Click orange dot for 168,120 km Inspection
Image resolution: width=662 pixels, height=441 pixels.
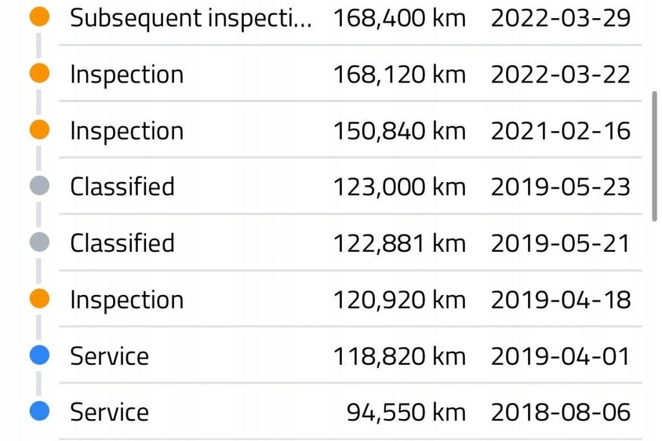(39, 73)
